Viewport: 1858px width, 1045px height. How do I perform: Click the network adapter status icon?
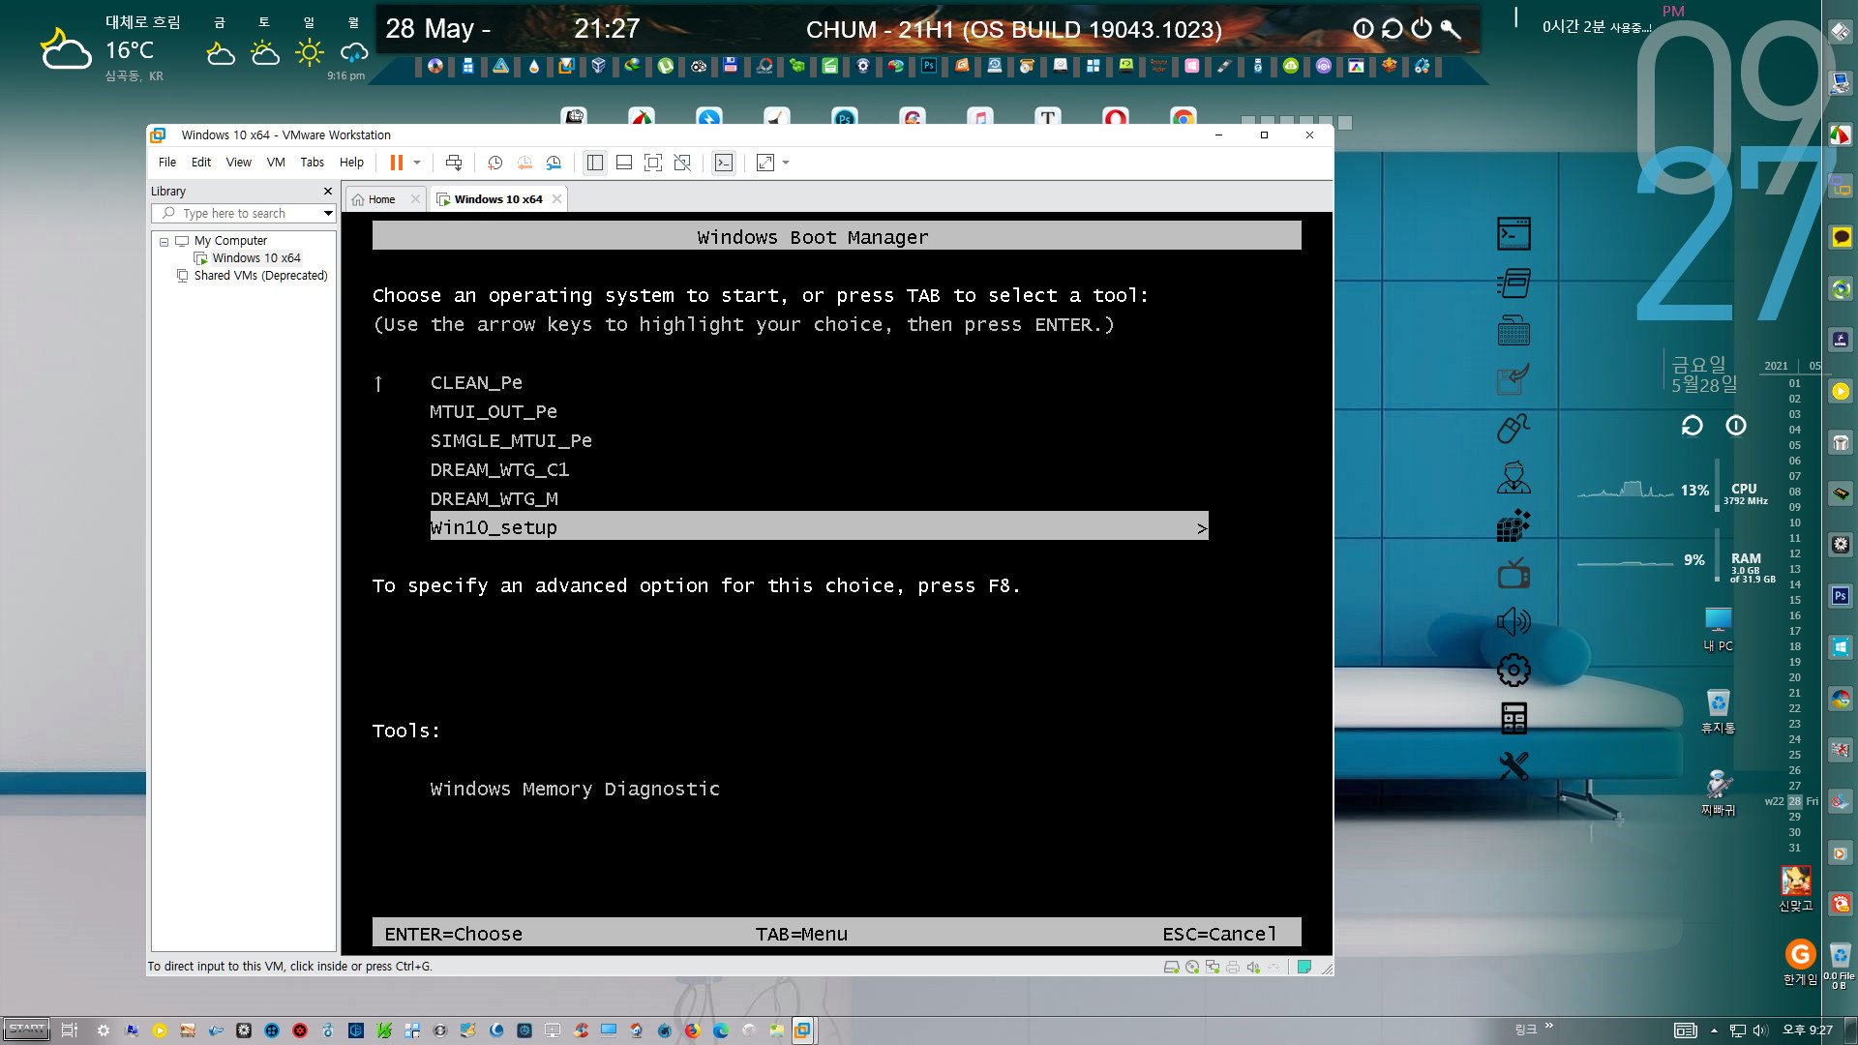click(1213, 967)
